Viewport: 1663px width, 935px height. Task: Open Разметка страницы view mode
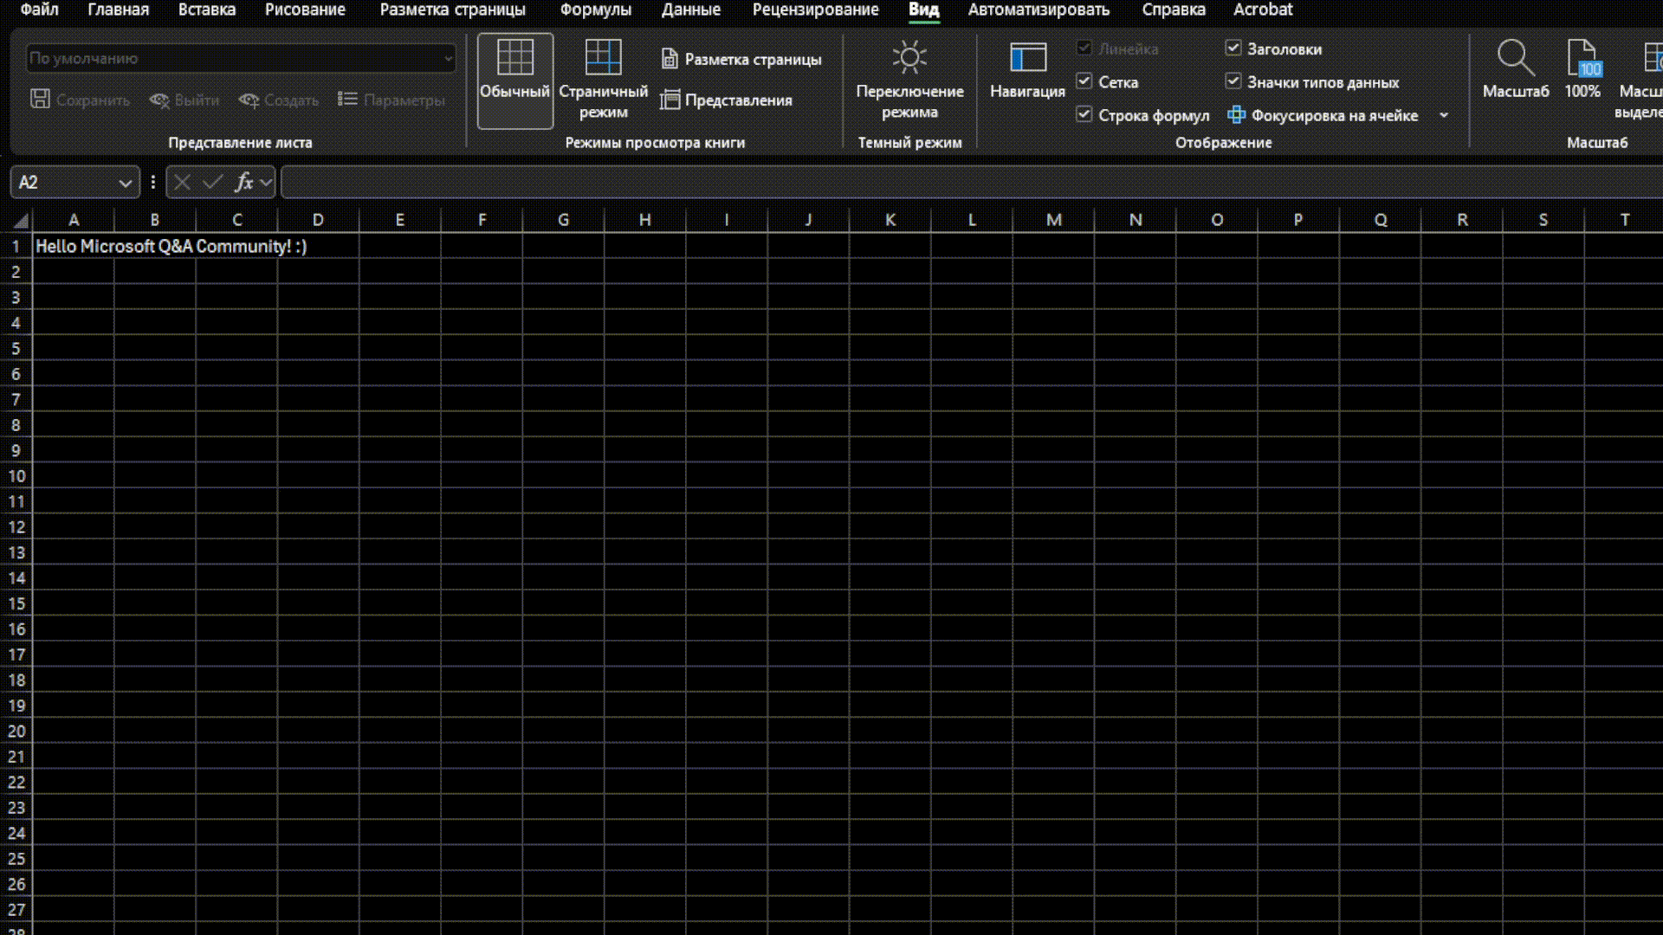741,59
